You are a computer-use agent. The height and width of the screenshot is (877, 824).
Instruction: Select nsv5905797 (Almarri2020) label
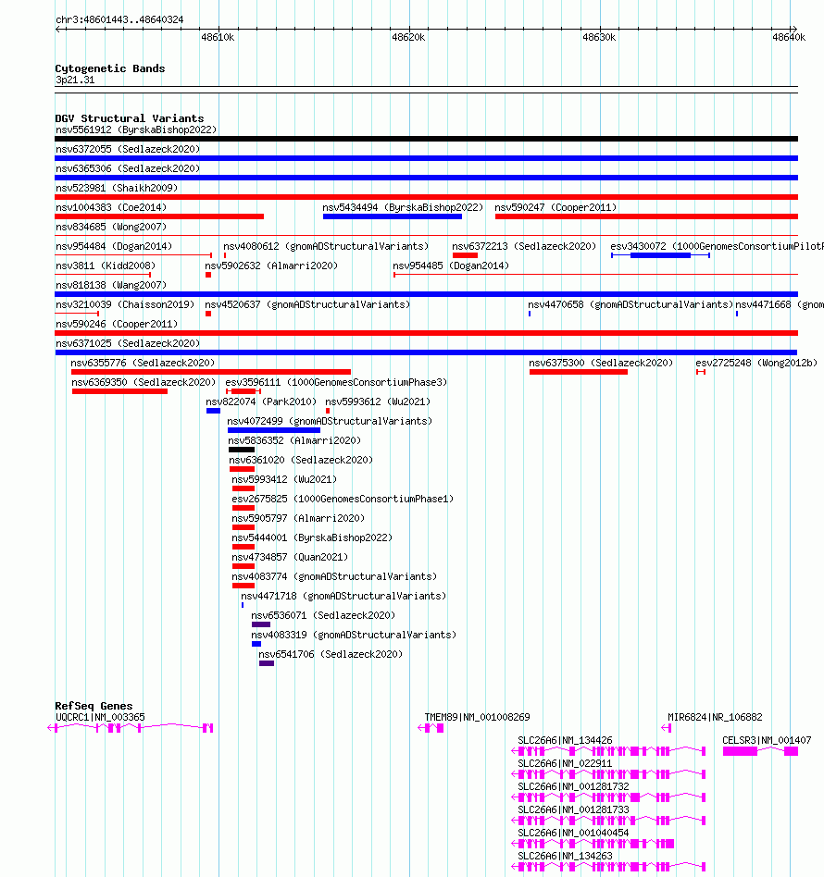[x=298, y=518]
